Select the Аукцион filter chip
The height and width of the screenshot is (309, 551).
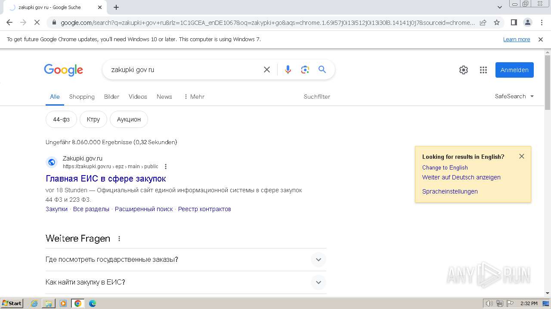(129, 119)
